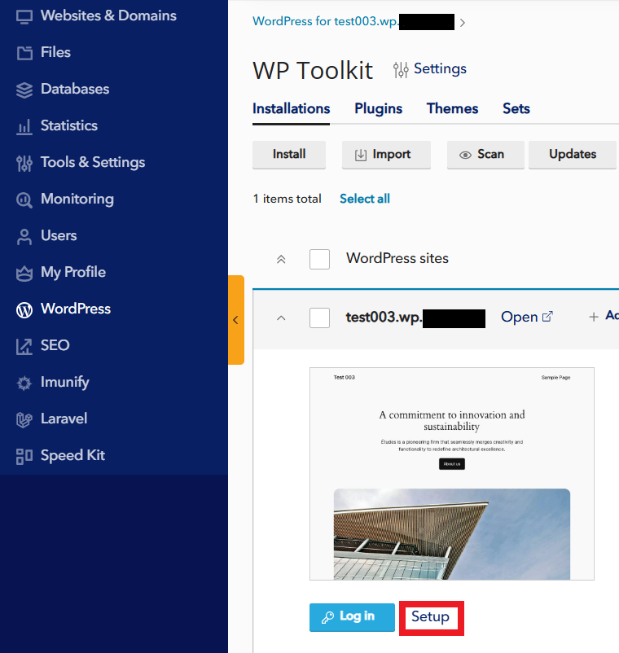This screenshot has width=619, height=653.
Task: Click the download icon on Import button
Action: (361, 155)
